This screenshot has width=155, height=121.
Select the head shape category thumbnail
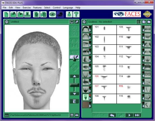tap(86, 36)
